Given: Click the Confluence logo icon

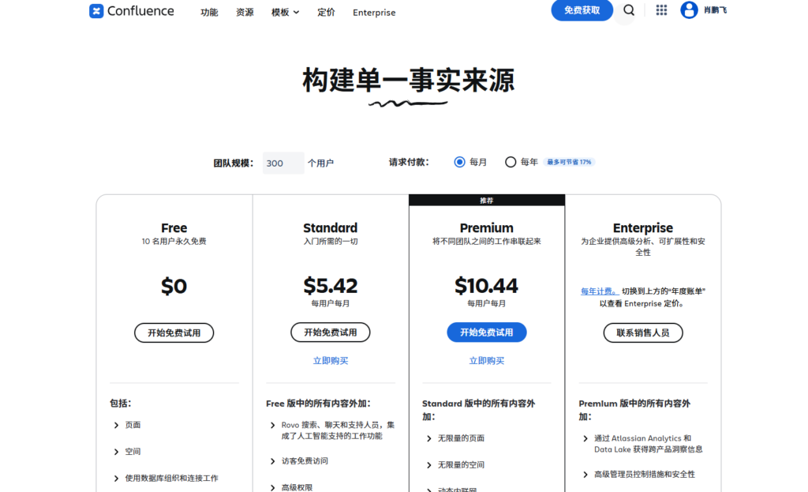Looking at the screenshot, I should tap(96, 11).
